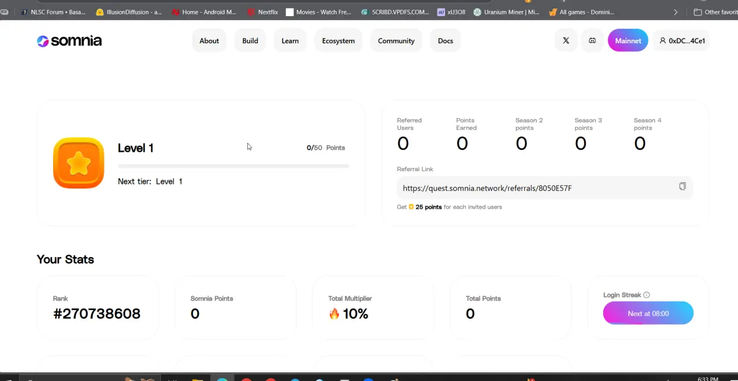This screenshot has width=738, height=381.
Task: Click the Next tier: Level 1 text
Action: [150, 181]
